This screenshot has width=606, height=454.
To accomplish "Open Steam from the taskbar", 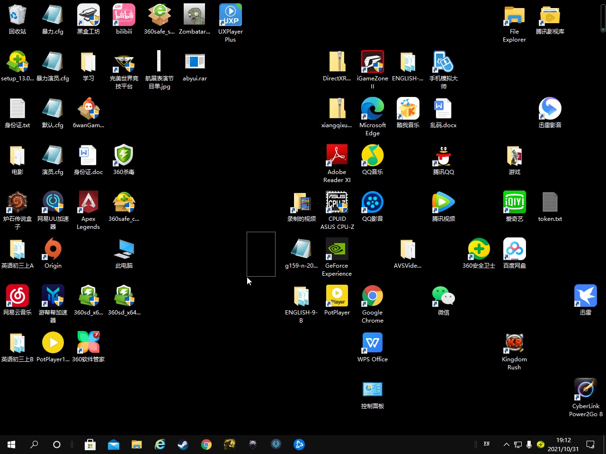I will [183, 445].
